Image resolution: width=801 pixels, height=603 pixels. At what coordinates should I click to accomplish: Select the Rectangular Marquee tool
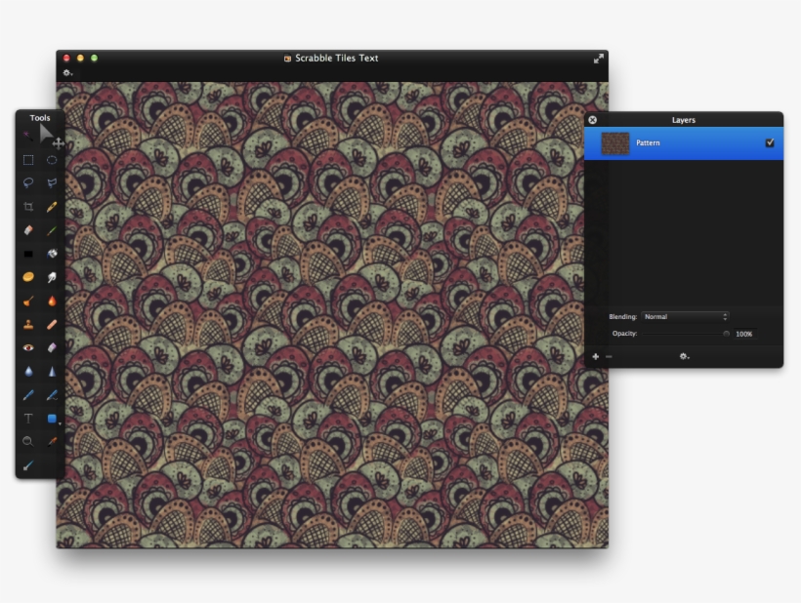click(28, 160)
